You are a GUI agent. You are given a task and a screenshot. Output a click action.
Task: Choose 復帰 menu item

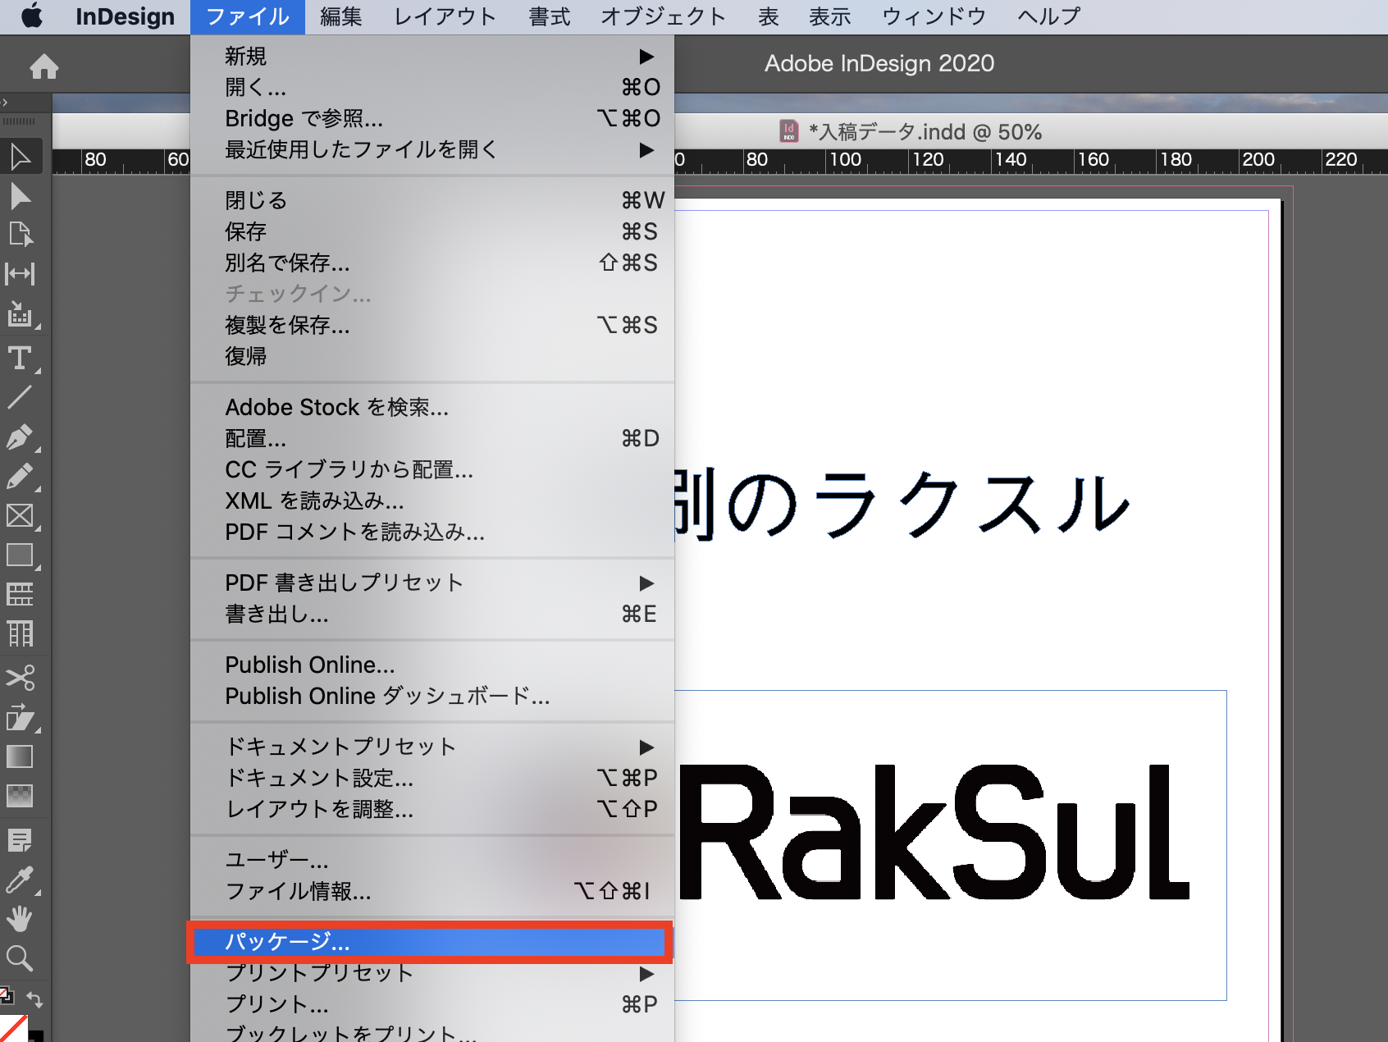pos(432,356)
